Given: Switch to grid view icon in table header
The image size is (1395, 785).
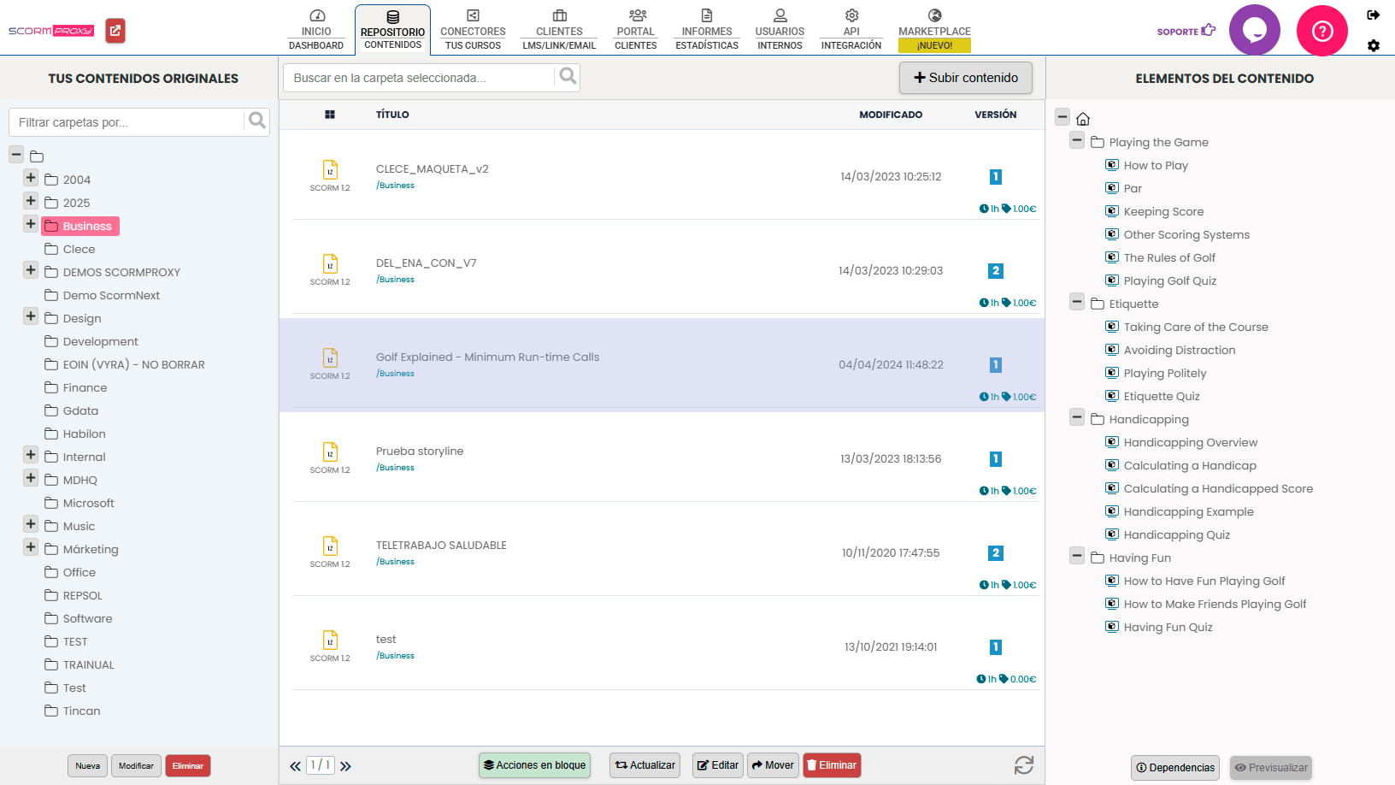Looking at the screenshot, I should pyautogui.click(x=330, y=115).
